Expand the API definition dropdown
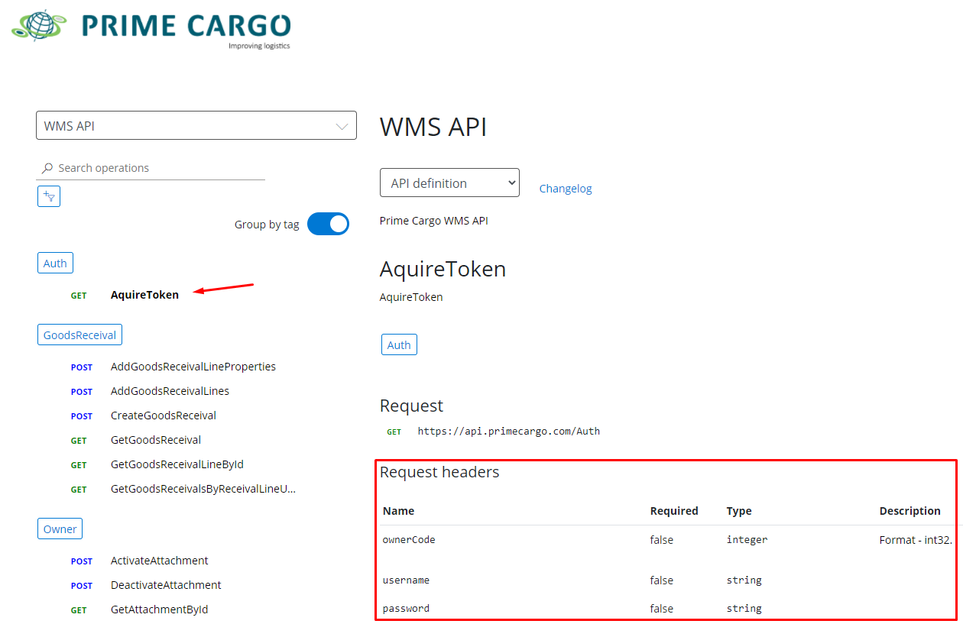This screenshot has width=963, height=624. pos(449,183)
